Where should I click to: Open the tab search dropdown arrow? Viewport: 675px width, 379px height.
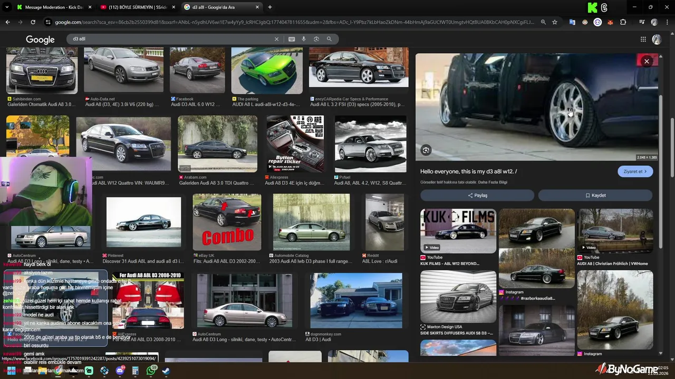click(x=7, y=7)
